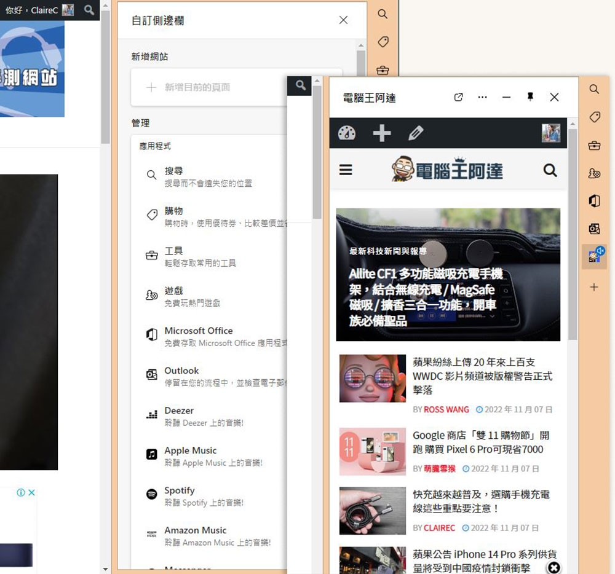
Task: Open the sidebar panel in a new tab
Action: point(458,98)
